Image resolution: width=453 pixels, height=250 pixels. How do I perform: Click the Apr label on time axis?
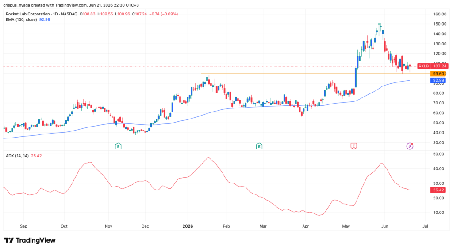(x=305, y=226)
